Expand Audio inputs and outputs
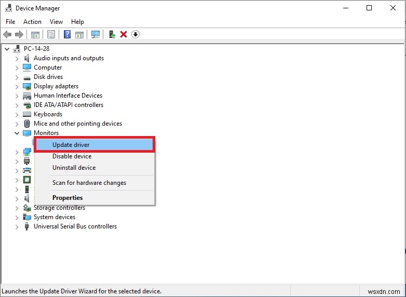This screenshot has width=406, height=297. point(17,59)
